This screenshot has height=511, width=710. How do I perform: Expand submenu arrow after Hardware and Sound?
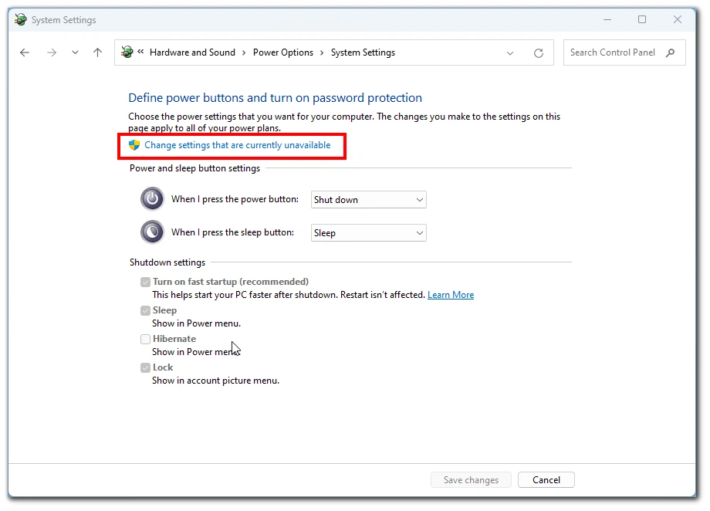tap(244, 53)
